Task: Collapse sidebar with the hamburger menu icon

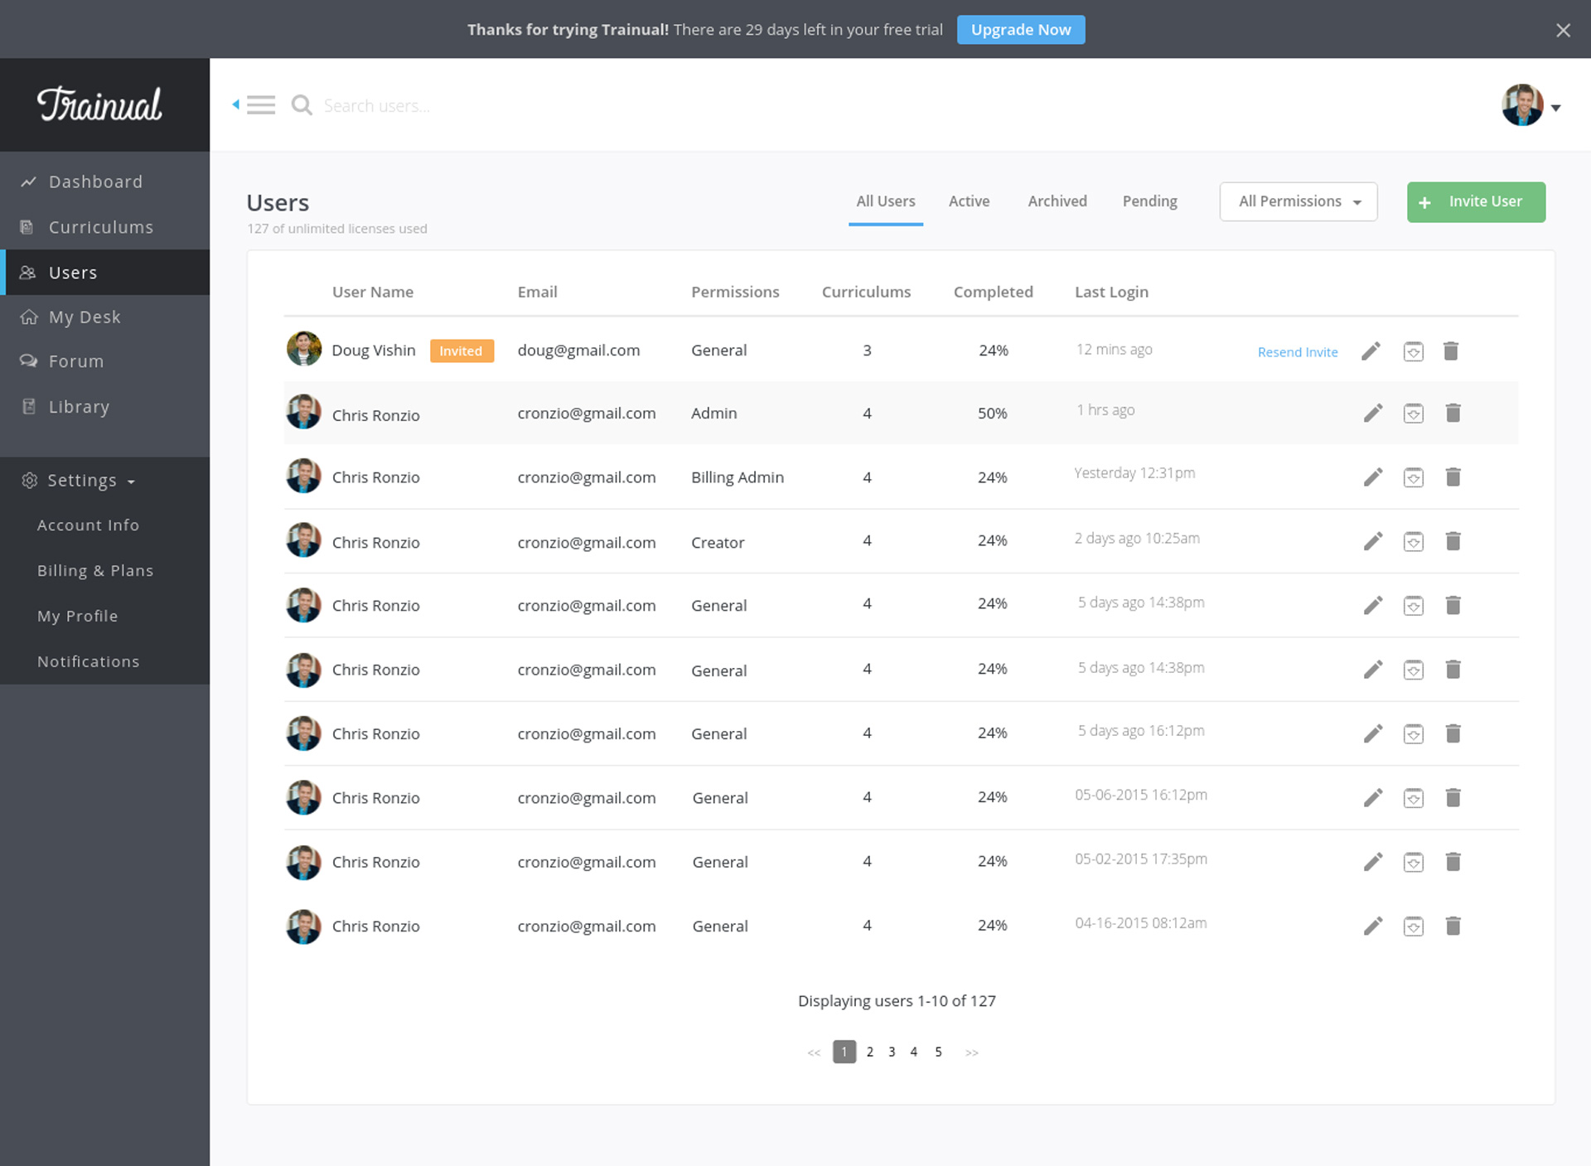Action: (x=260, y=105)
